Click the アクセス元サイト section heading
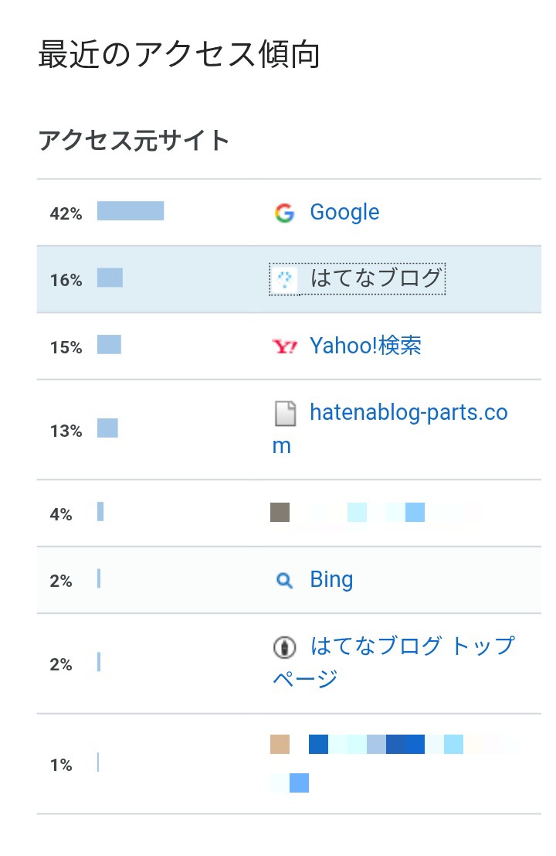The width and height of the screenshot is (556, 856). tap(134, 140)
